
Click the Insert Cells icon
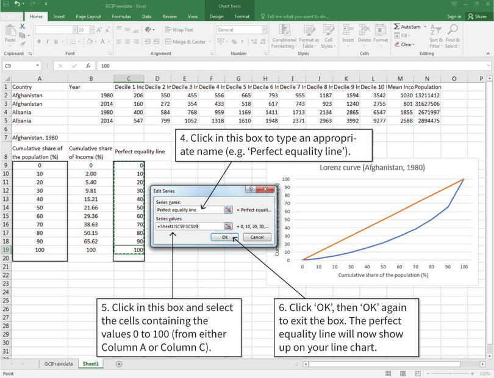coord(346,30)
